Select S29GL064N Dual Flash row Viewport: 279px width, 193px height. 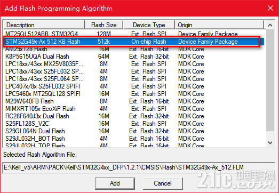tap(133, 131)
